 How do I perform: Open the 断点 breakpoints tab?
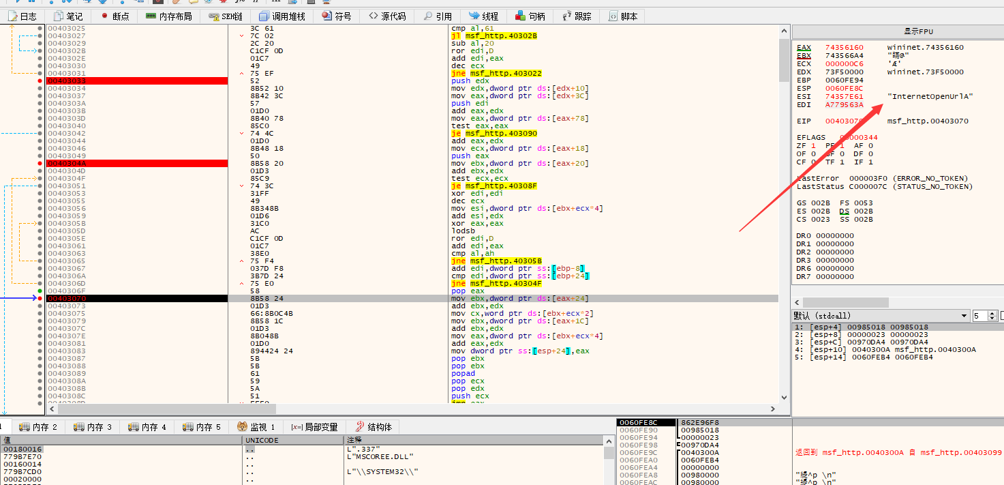pyautogui.click(x=115, y=16)
